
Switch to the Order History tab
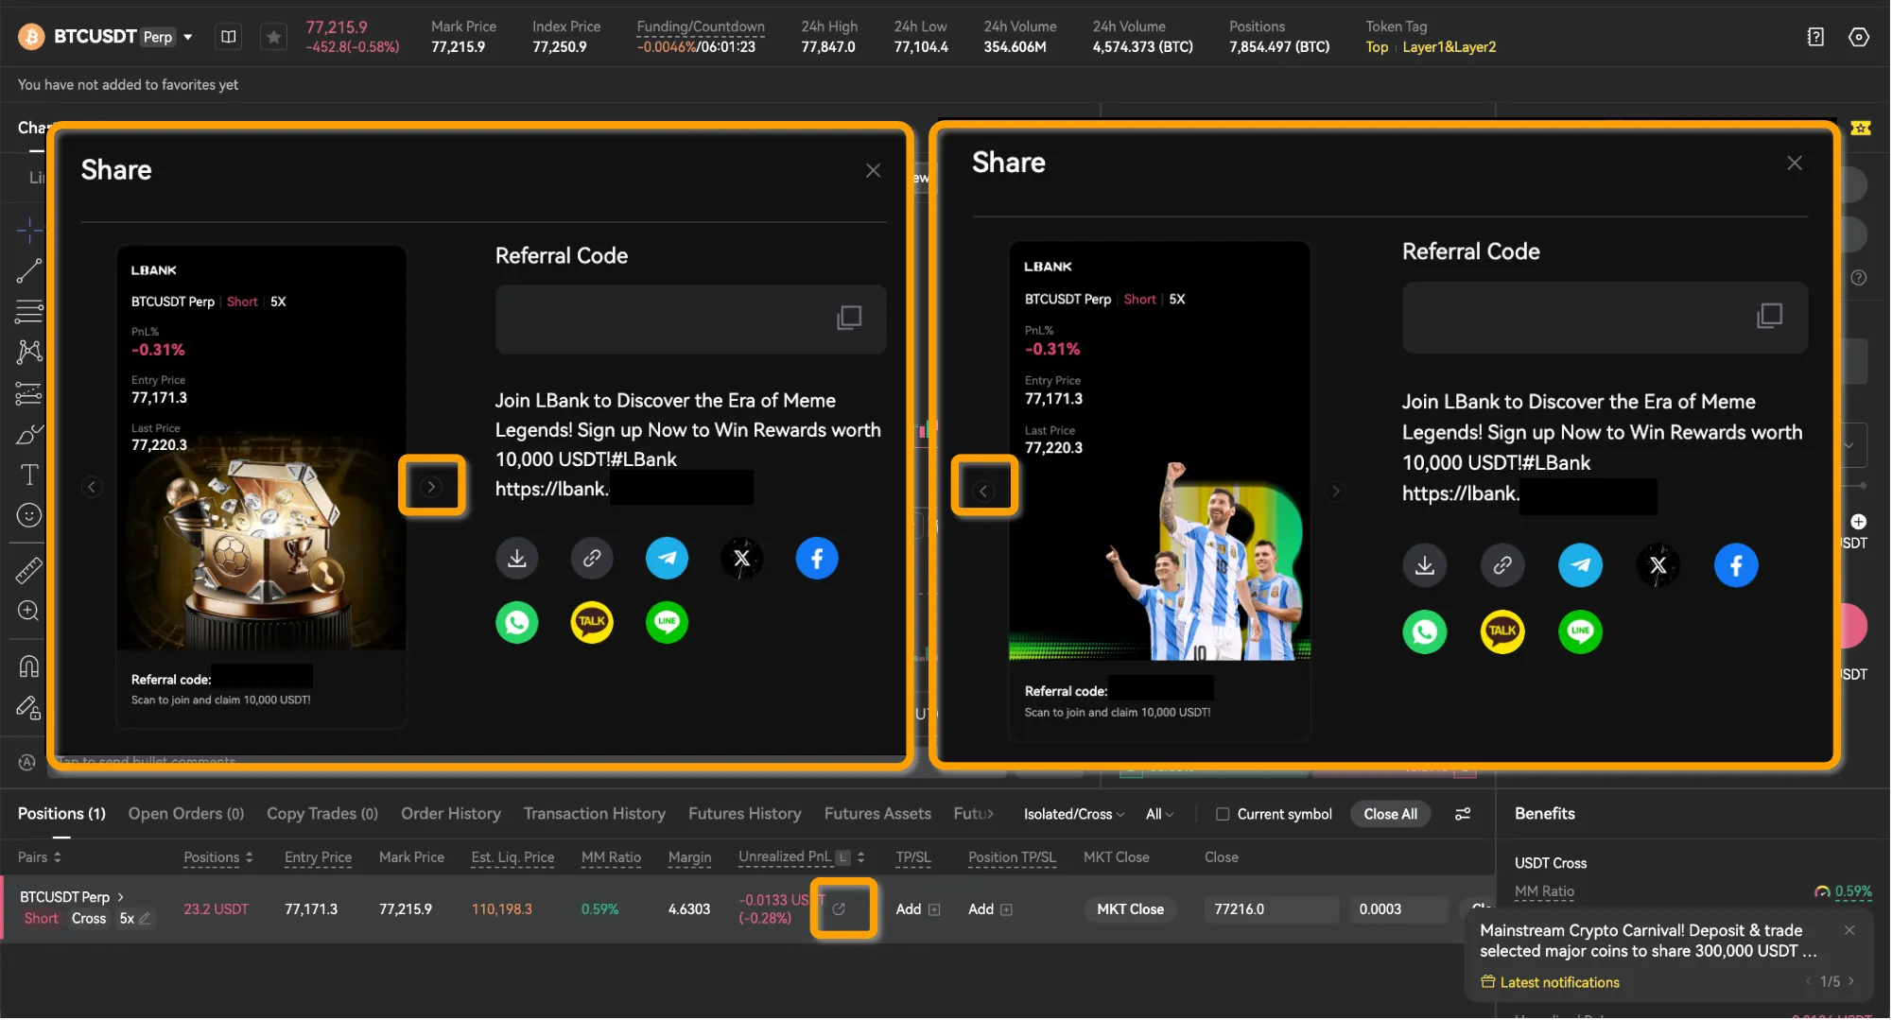pos(450,813)
